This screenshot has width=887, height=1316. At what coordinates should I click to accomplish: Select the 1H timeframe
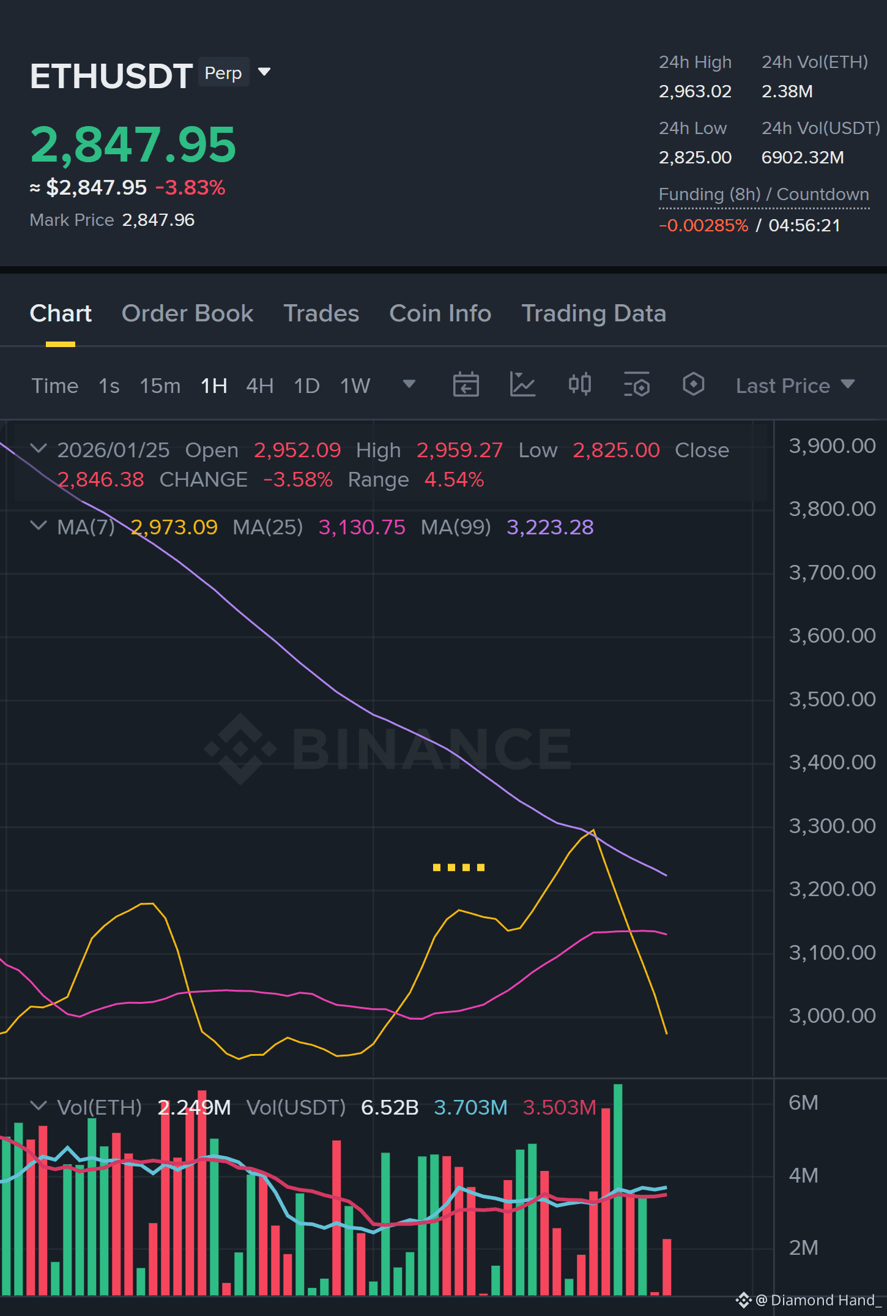coord(214,386)
